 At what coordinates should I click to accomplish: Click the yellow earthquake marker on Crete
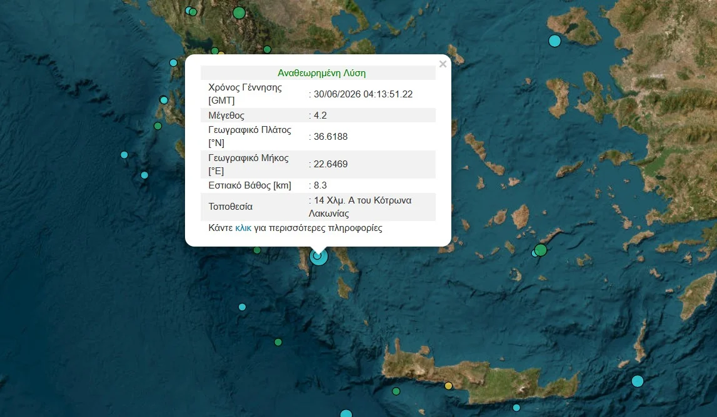pyautogui.click(x=449, y=386)
